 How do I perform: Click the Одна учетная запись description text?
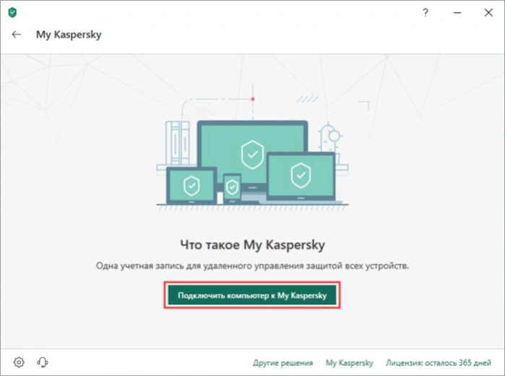point(253,266)
